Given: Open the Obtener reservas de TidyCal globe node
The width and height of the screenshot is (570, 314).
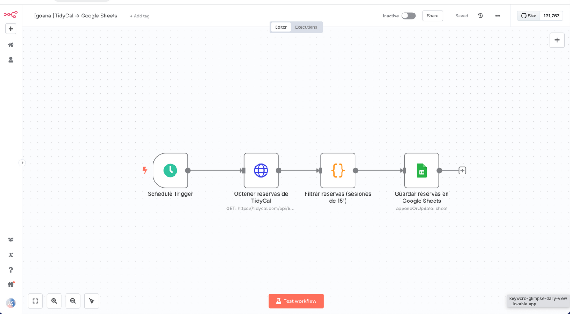Looking at the screenshot, I should pyautogui.click(x=261, y=170).
